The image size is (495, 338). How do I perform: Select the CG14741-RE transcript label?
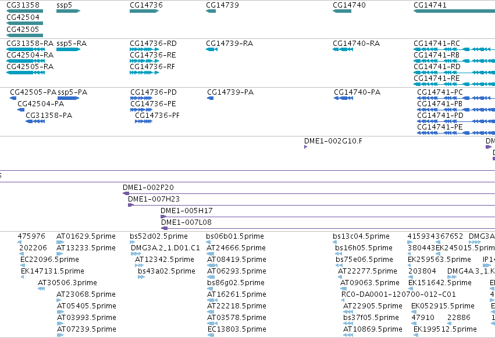tap(437, 78)
